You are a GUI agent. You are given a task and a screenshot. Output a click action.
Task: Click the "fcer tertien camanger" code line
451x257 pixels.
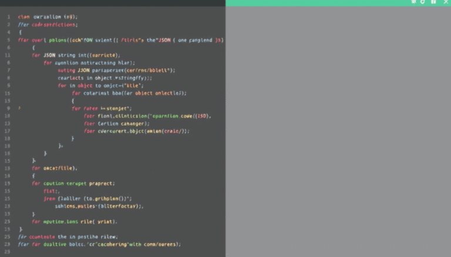116,124
